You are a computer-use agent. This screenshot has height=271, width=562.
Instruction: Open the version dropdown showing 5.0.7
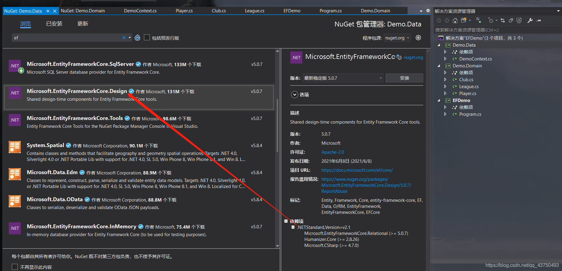coord(343,78)
